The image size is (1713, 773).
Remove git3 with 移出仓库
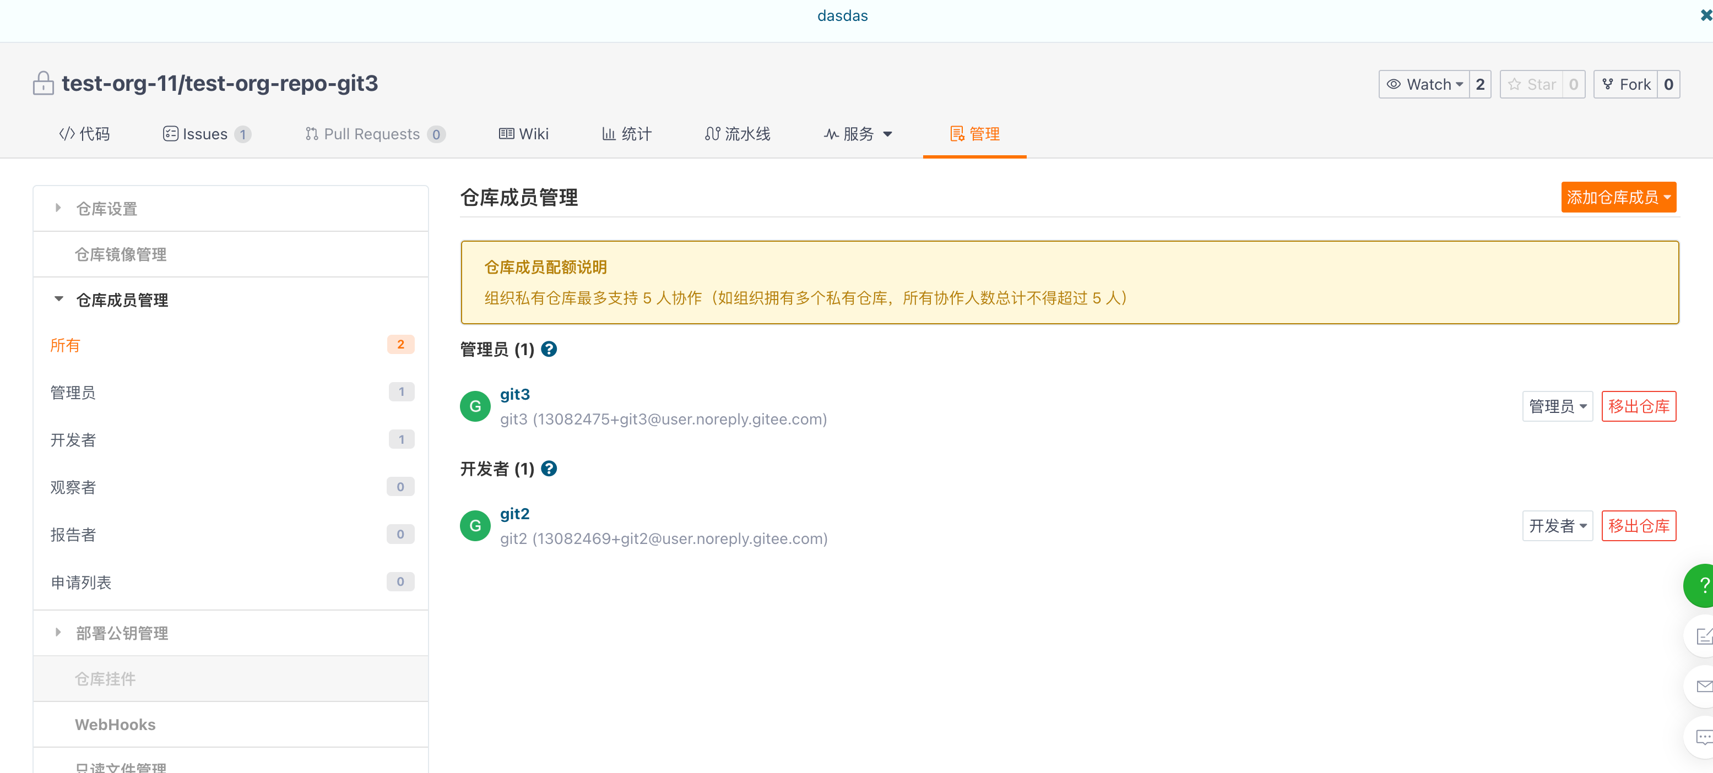(1639, 406)
